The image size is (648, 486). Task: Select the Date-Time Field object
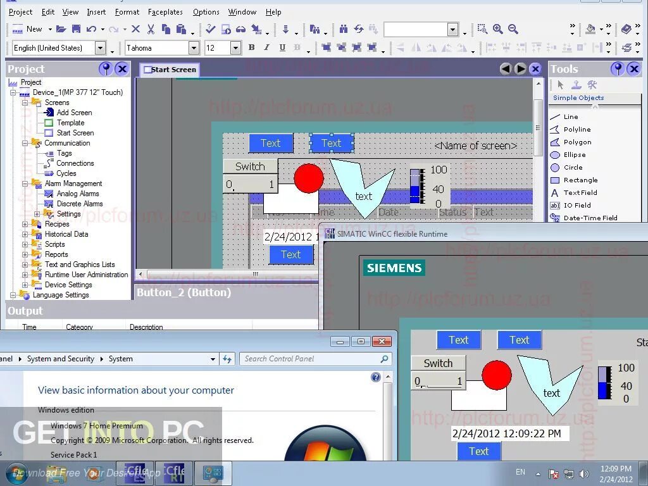(x=590, y=218)
